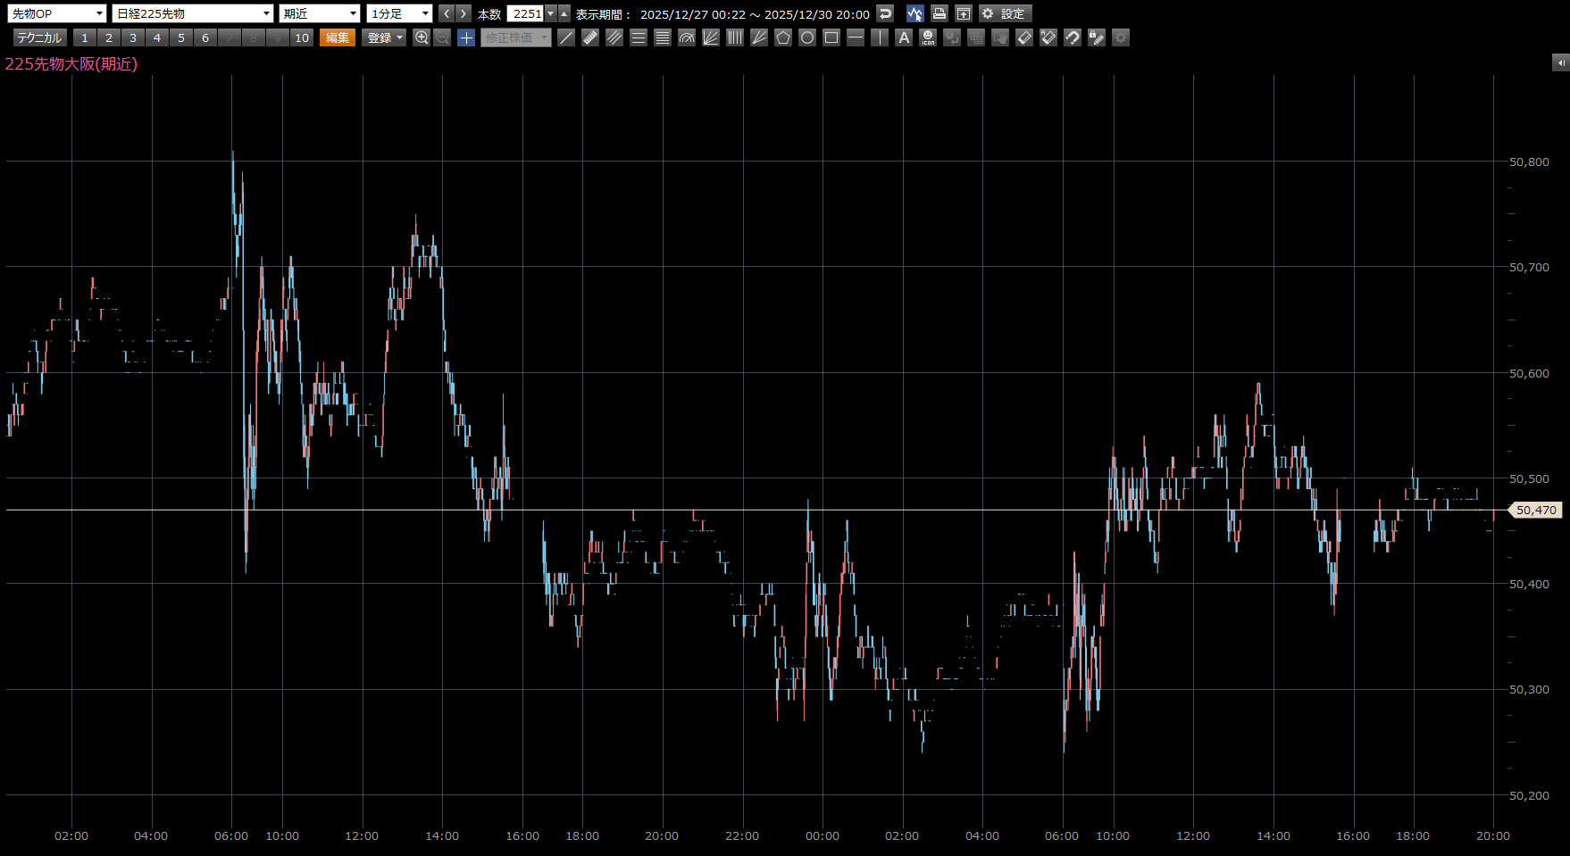Choose the circle drawing tool
Image resolution: width=1570 pixels, height=856 pixels.
coord(807,37)
